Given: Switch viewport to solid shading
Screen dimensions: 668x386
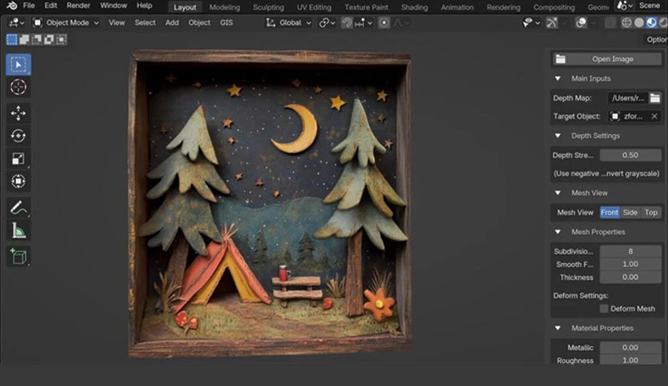Looking at the screenshot, I should coord(639,22).
